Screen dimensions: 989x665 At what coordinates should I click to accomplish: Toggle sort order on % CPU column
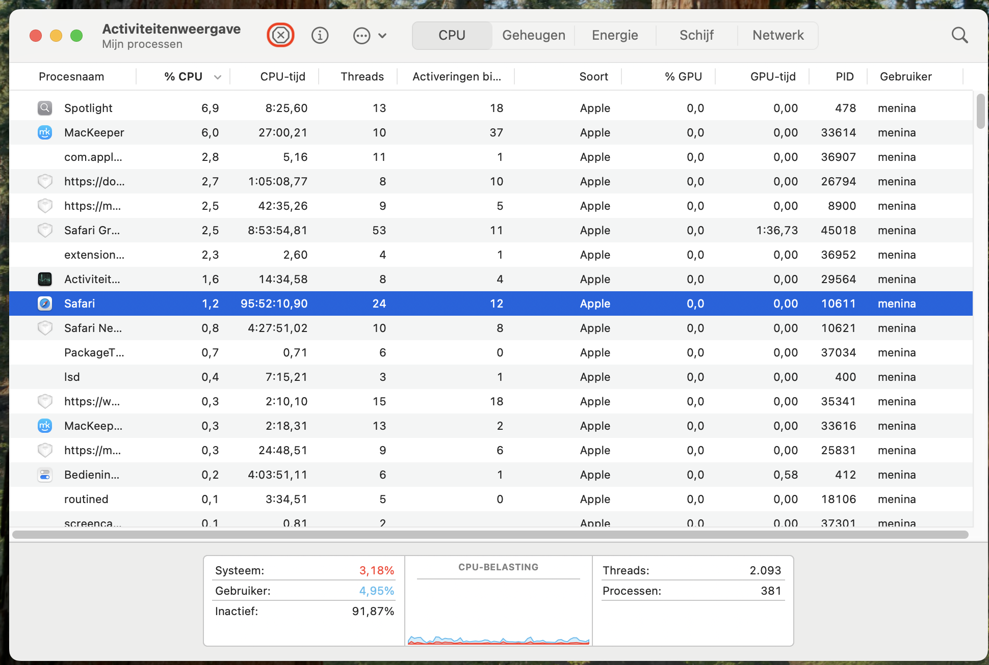[x=183, y=76]
